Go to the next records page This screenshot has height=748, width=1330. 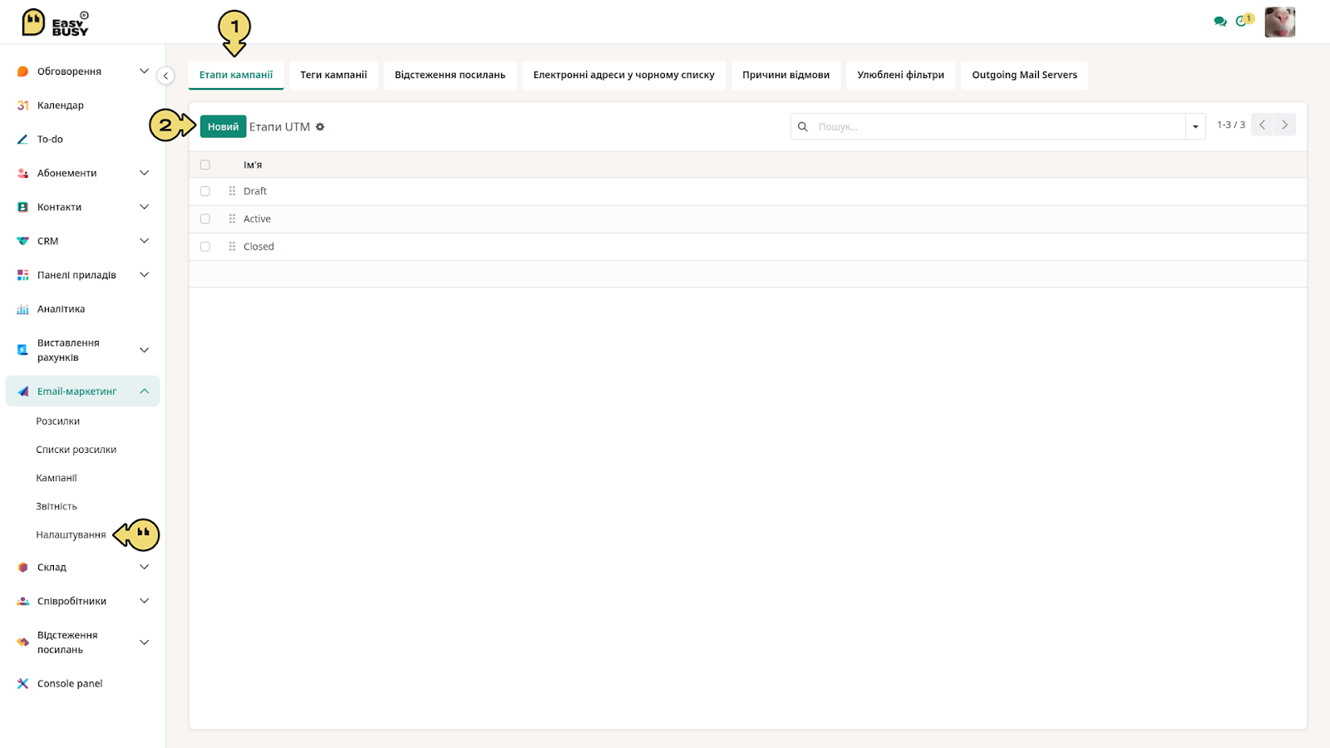pyautogui.click(x=1285, y=125)
